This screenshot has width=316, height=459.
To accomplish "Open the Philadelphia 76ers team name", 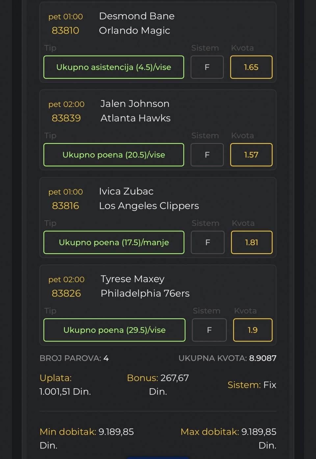I will coord(145,293).
